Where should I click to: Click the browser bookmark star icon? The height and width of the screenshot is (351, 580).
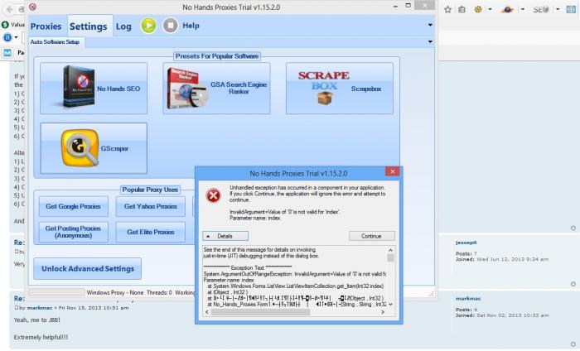[x=447, y=10]
